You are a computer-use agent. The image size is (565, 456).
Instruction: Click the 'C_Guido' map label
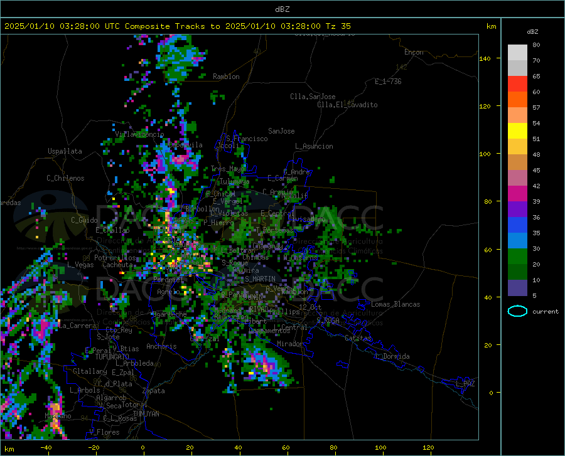(x=84, y=220)
